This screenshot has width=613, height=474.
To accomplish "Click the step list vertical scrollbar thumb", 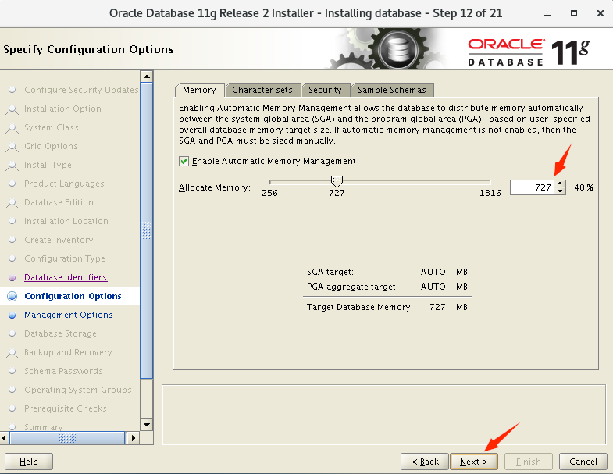I will [147, 230].
